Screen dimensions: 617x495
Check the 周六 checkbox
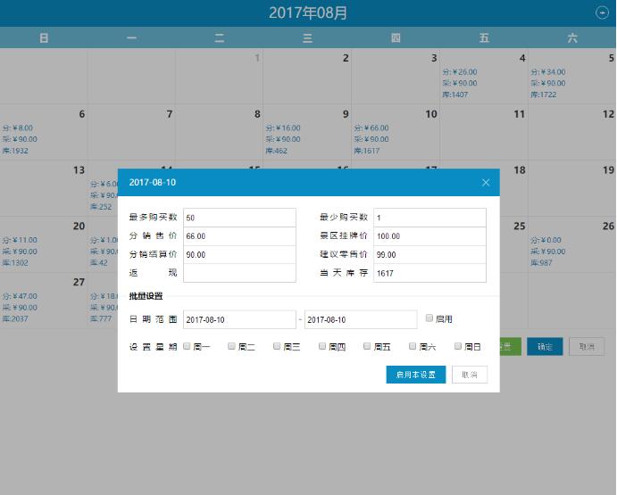(x=413, y=346)
